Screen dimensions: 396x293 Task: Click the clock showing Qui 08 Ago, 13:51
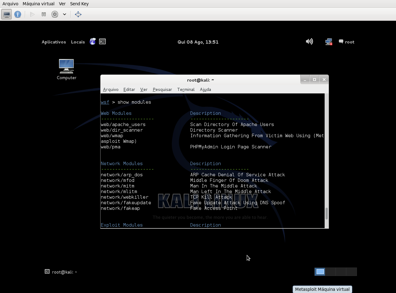(x=198, y=42)
